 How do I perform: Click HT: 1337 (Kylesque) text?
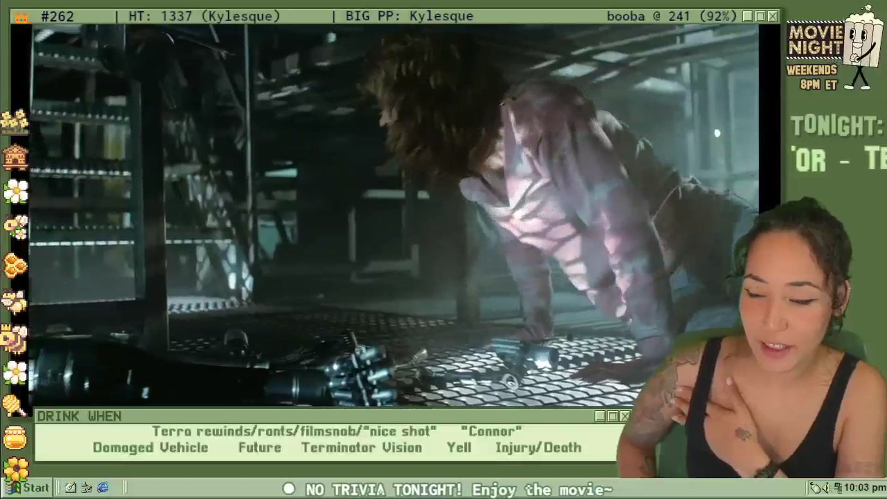(204, 16)
